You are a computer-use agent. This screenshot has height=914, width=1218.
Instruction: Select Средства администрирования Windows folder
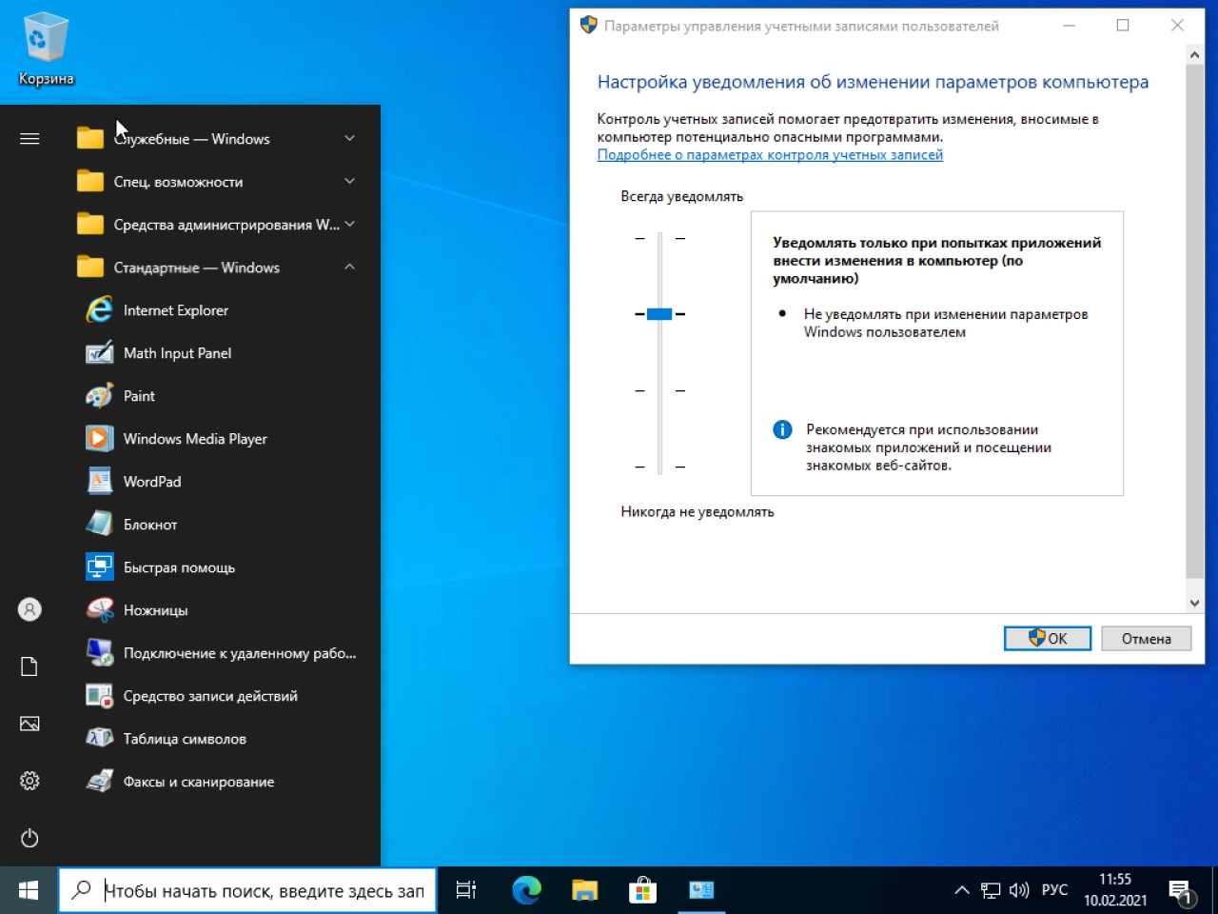[219, 225]
